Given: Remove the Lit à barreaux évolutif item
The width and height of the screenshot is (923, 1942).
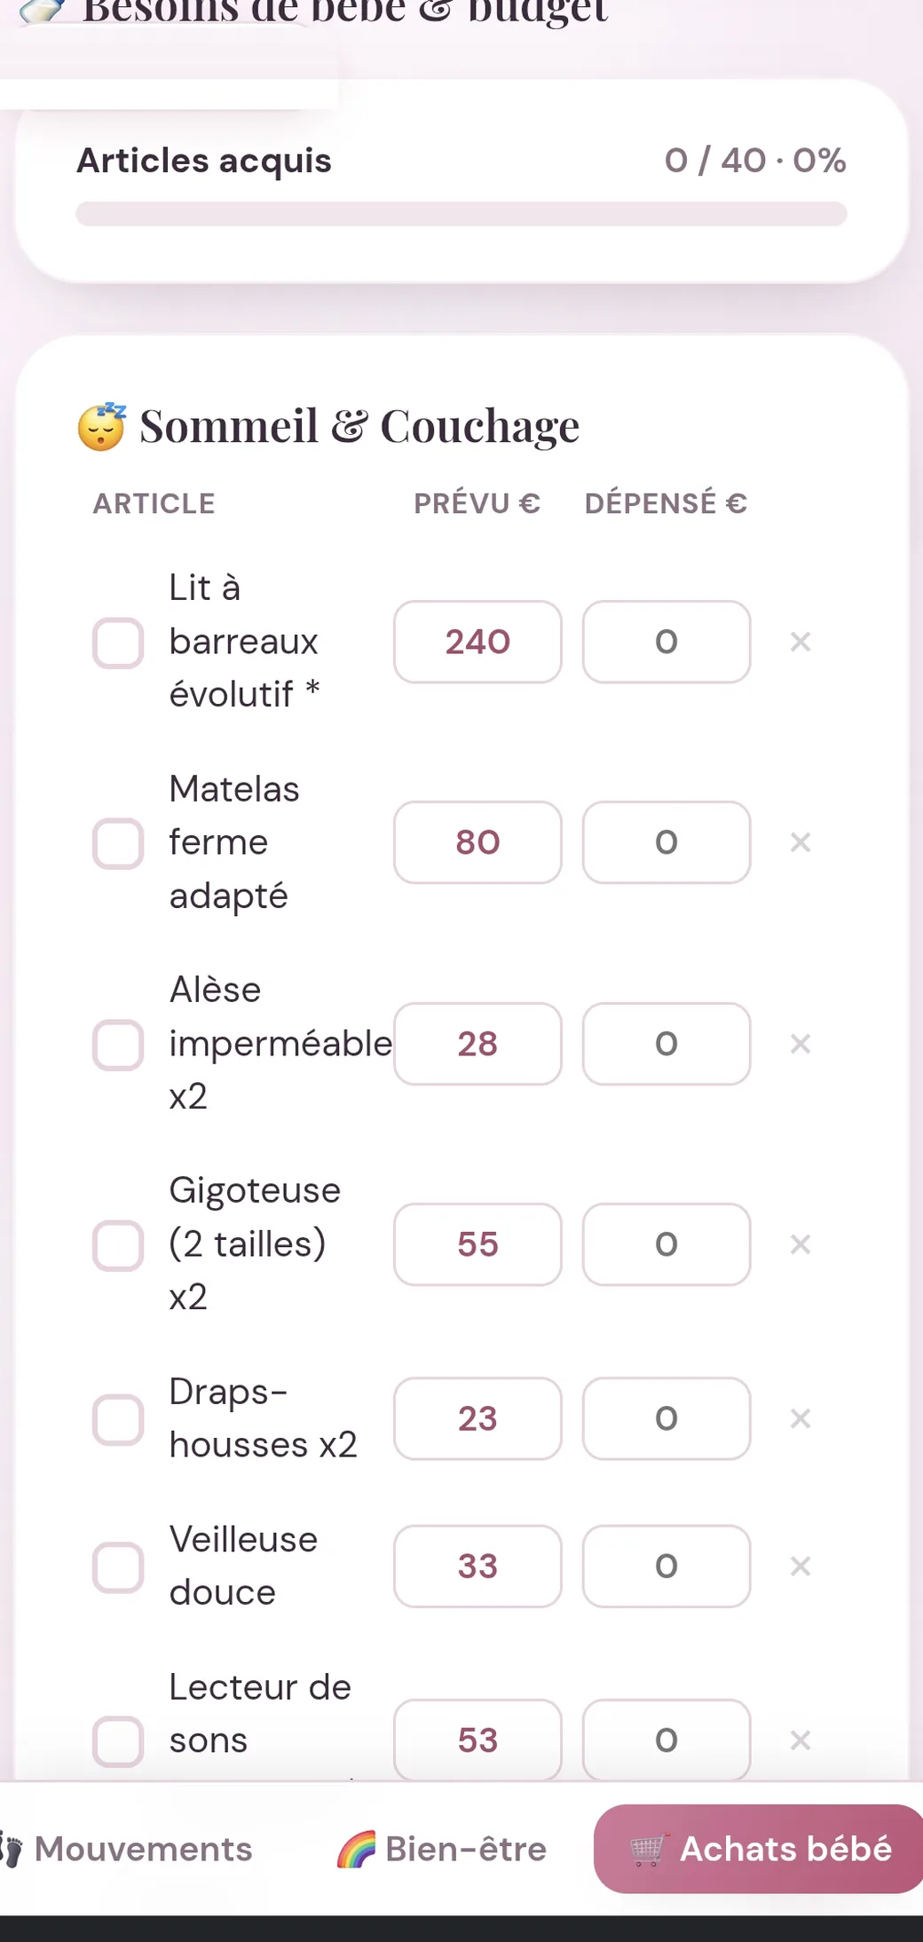Looking at the screenshot, I should click(800, 642).
